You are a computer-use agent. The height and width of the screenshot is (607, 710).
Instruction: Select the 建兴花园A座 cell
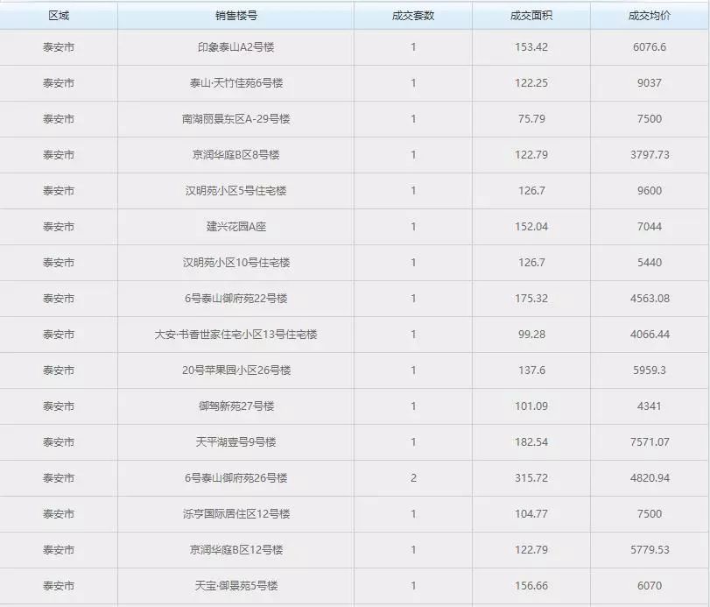[235, 227]
